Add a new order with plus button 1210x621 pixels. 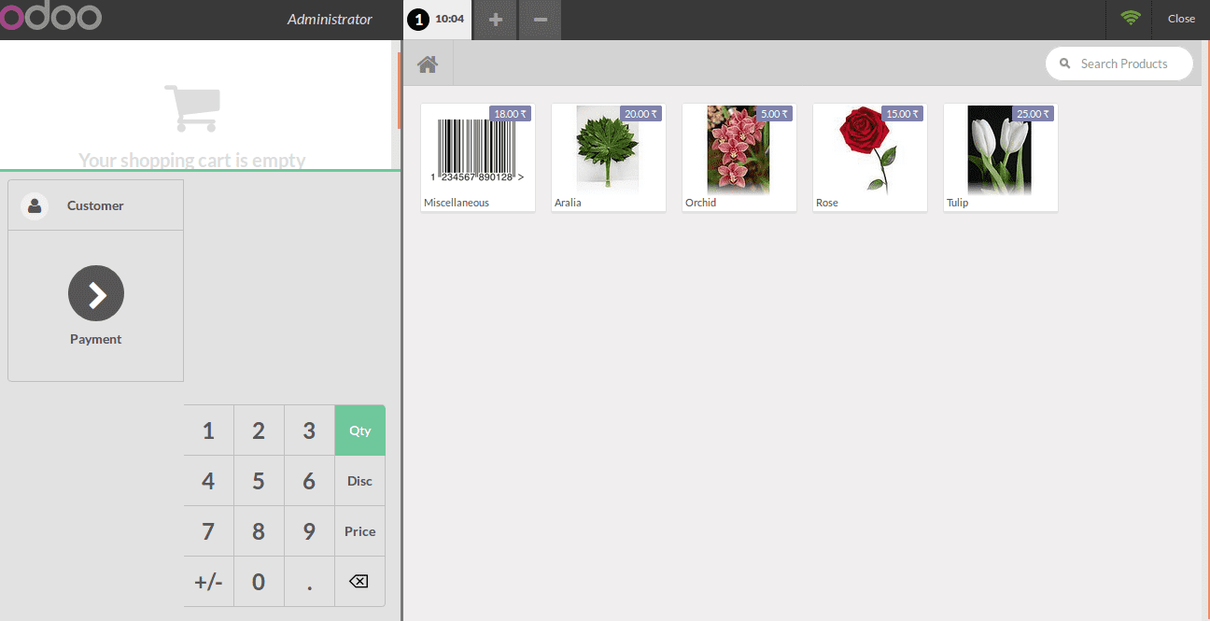496,20
